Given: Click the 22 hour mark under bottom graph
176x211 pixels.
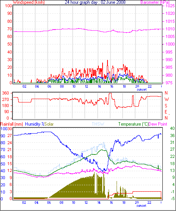Looking at the screenshot, I should pos(149,202).
